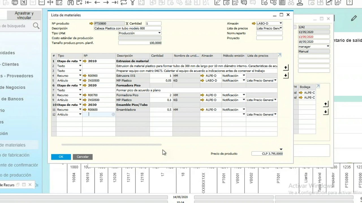Click link arrow for Almacén LABO-D header
Viewport: 362px width, 203px height.
(254, 23)
